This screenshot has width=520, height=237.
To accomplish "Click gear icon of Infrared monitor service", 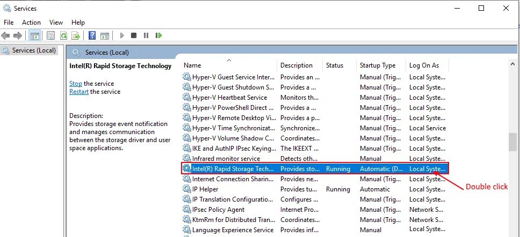I will coord(187,159).
